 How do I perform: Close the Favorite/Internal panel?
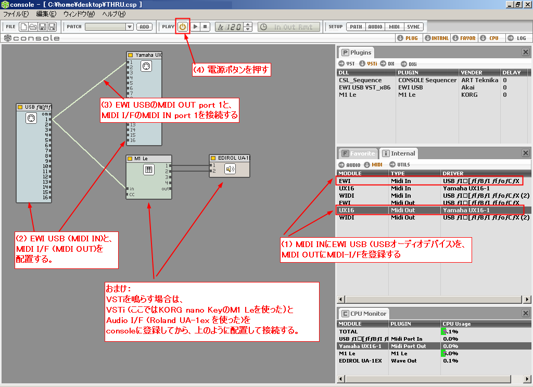click(x=526, y=153)
